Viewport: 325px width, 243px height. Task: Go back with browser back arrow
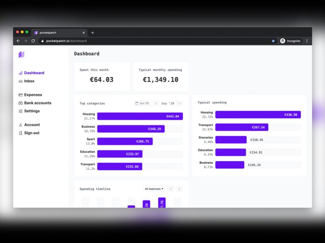[x=18, y=41]
